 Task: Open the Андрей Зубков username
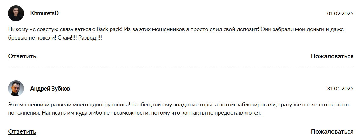click(x=50, y=89)
